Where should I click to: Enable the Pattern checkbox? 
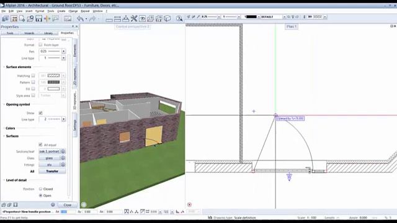[x=33, y=82]
